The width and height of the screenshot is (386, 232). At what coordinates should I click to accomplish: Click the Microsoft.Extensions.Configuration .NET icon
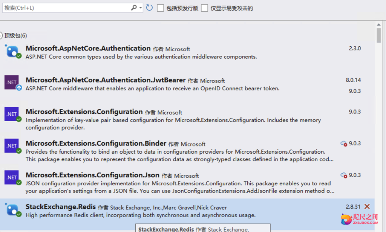(12, 114)
